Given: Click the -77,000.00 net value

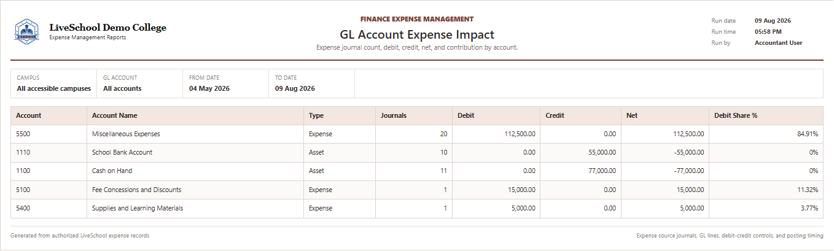Looking at the screenshot, I should (688, 171).
